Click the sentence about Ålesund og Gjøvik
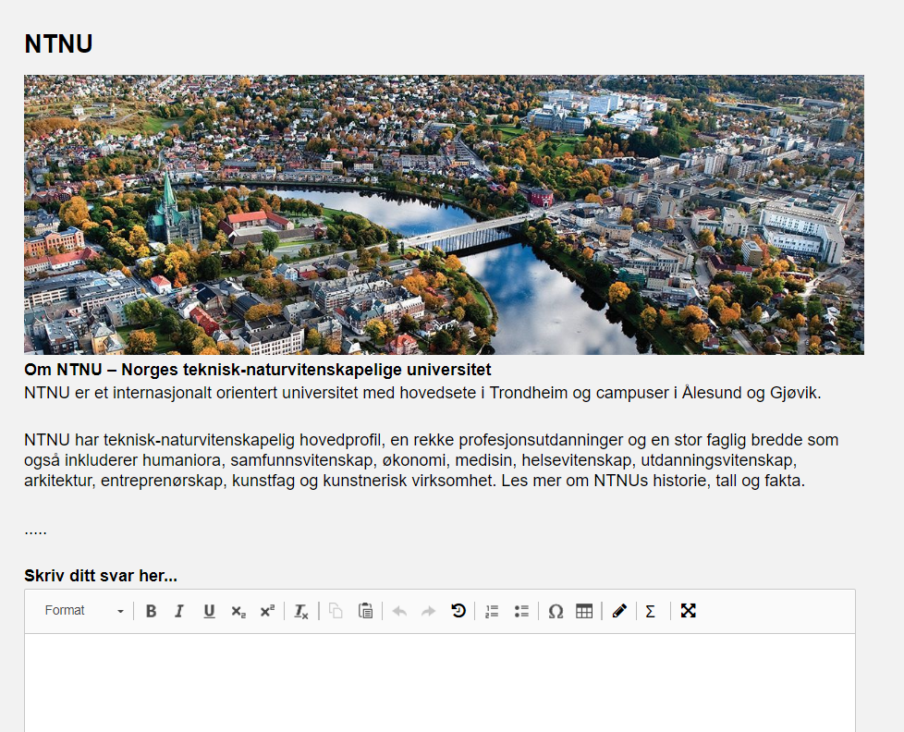This screenshot has width=904, height=732. point(422,393)
